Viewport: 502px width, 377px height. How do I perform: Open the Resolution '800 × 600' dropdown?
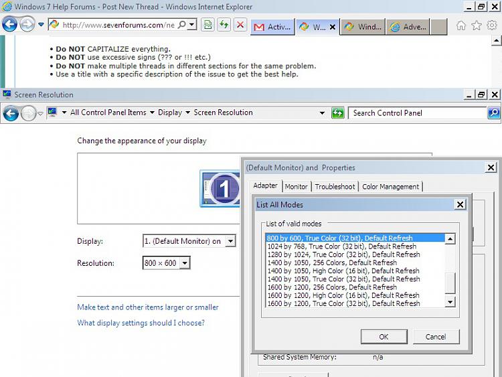pyautogui.click(x=185, y=263)
